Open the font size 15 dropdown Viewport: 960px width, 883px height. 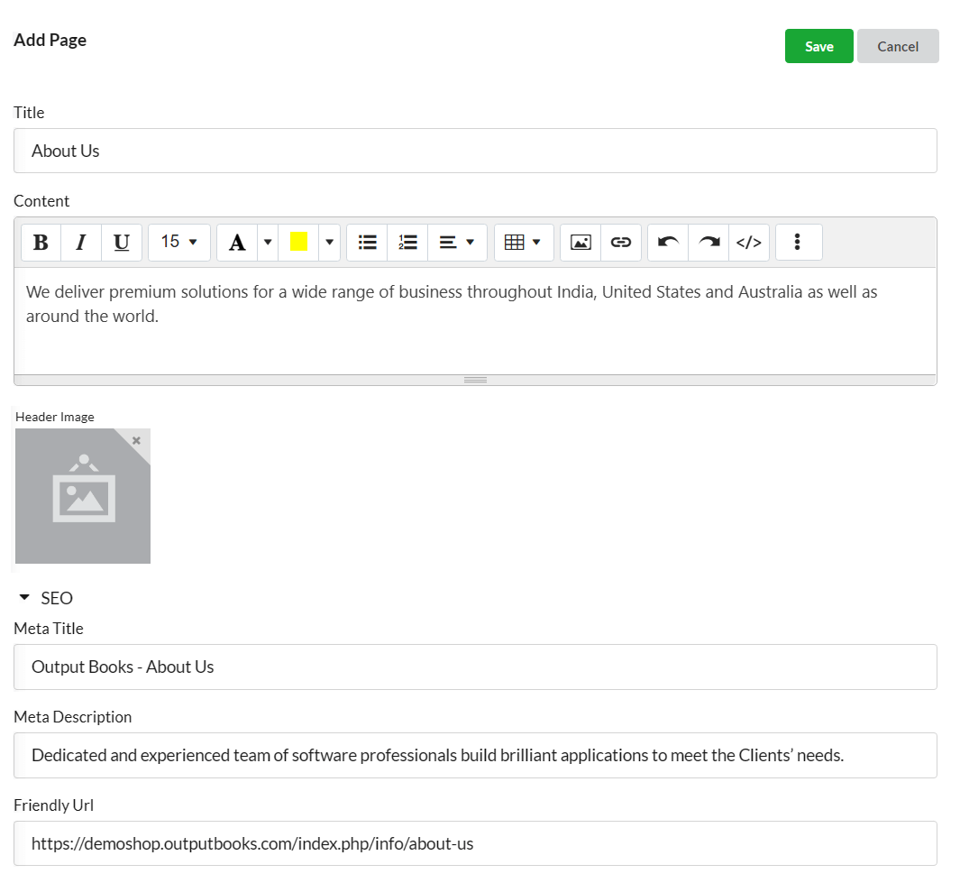pos(178,243)
